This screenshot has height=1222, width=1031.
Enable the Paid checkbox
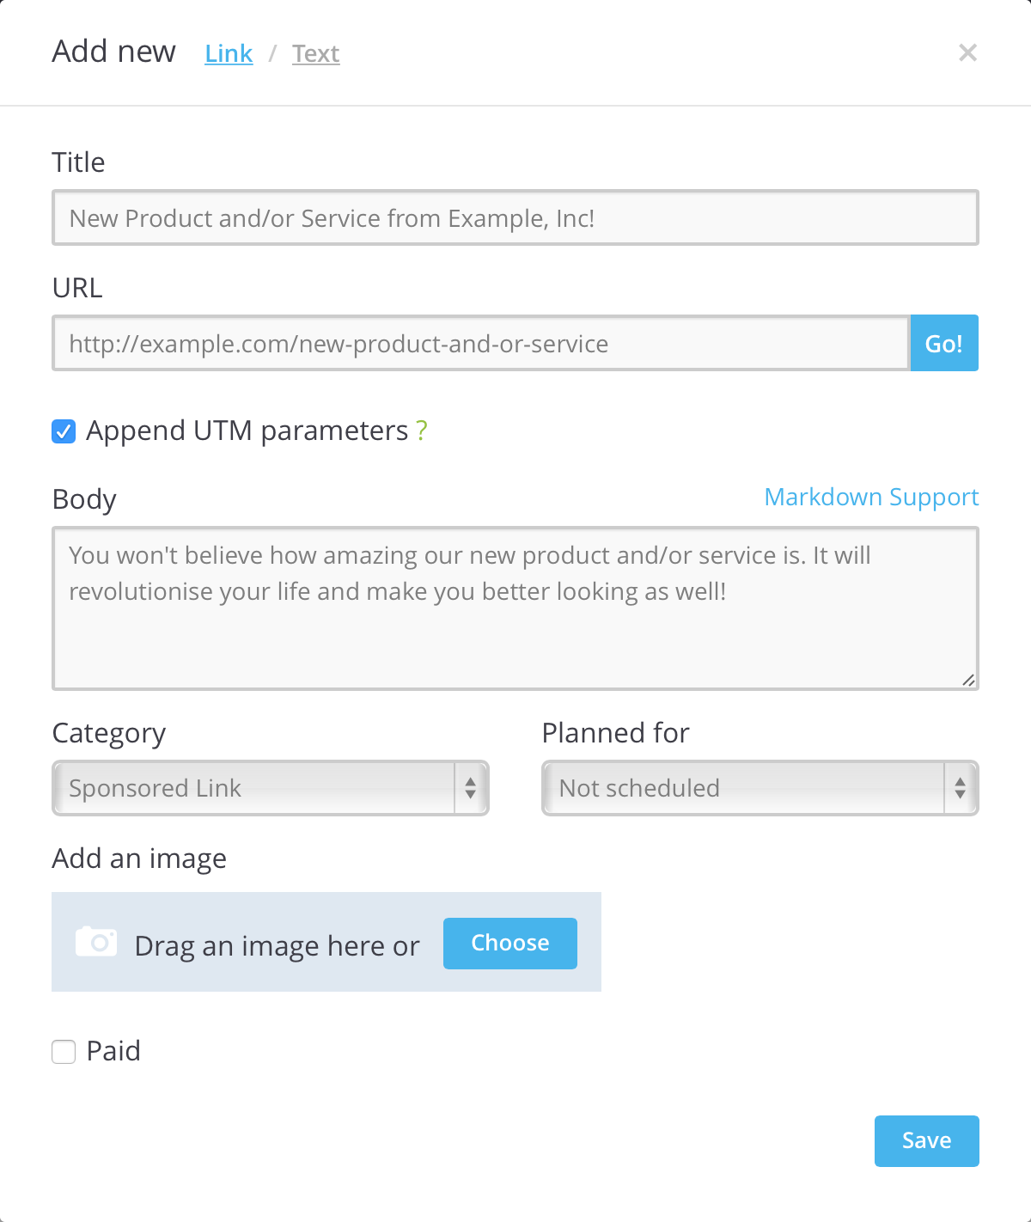coord(64,1051)
